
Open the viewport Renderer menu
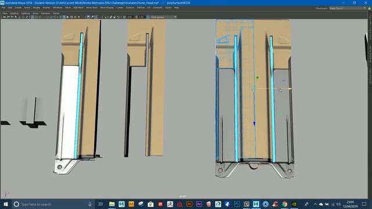(x=45, y=13)
